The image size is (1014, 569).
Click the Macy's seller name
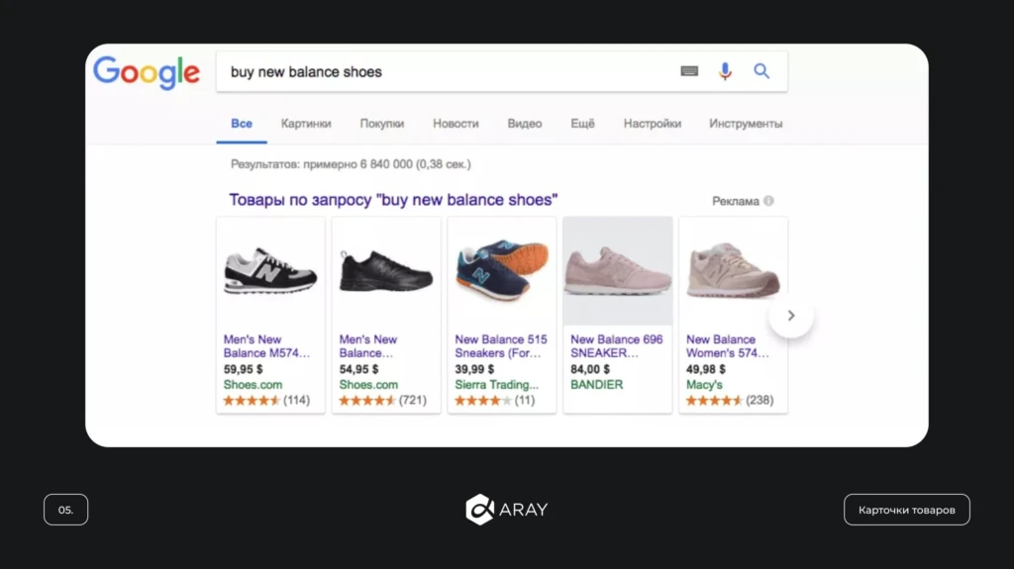[704, 385]
